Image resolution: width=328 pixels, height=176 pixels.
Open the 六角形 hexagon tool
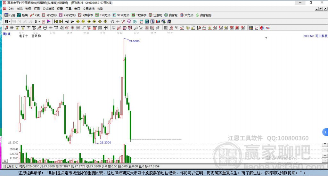pos(187,15)
